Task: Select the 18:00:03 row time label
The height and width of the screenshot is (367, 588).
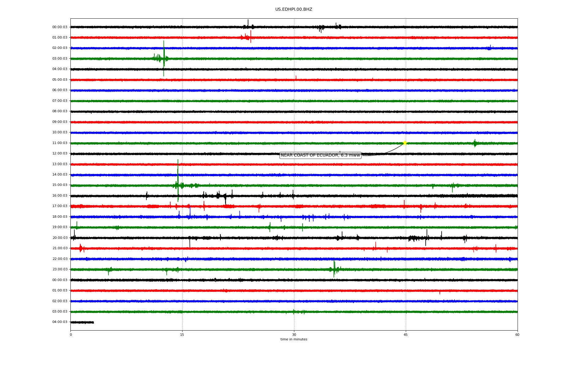Action: pyautogui.click(x=60, y=217)
